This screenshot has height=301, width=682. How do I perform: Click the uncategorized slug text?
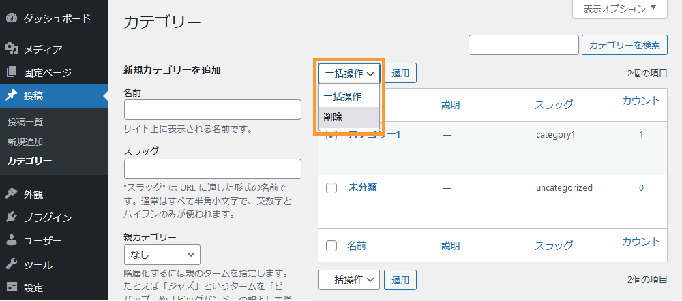point(564,188)
